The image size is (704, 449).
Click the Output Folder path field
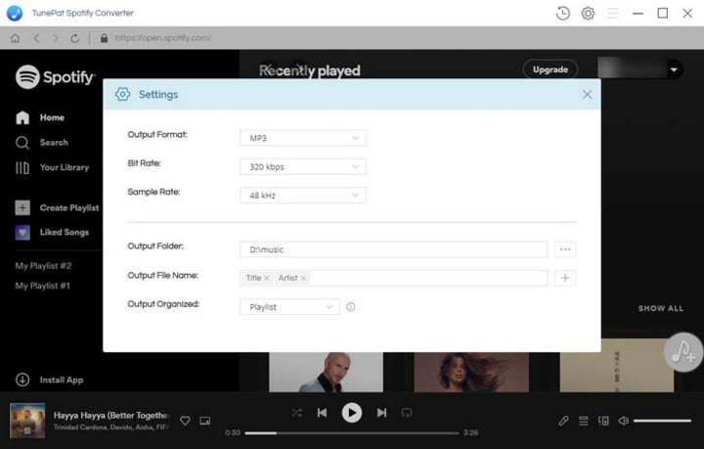[x=394, y=249]
